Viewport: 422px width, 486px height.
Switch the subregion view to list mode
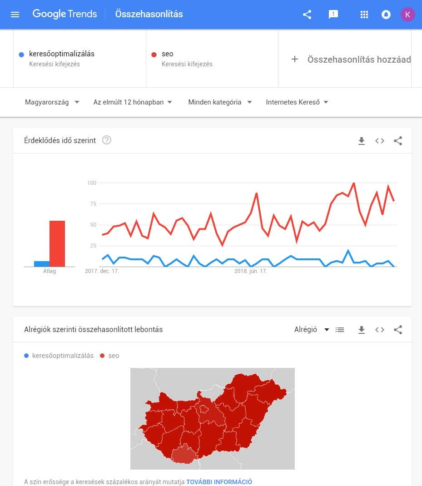click(340, 330)
